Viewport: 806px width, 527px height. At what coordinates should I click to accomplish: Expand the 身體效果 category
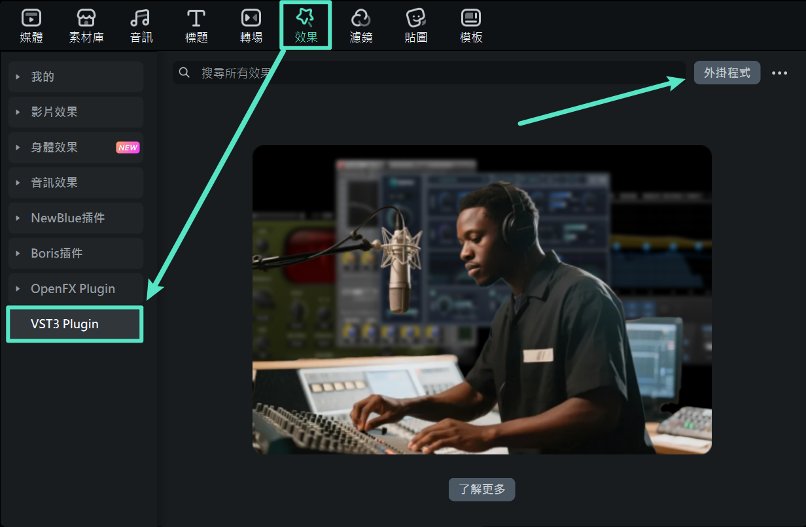(x=76, y=148)
